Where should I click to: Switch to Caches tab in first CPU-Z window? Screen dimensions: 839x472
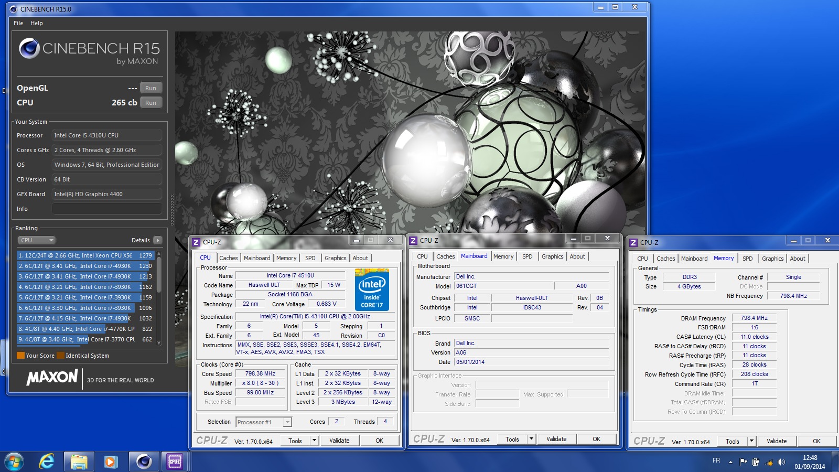click(x=228, y=258)
